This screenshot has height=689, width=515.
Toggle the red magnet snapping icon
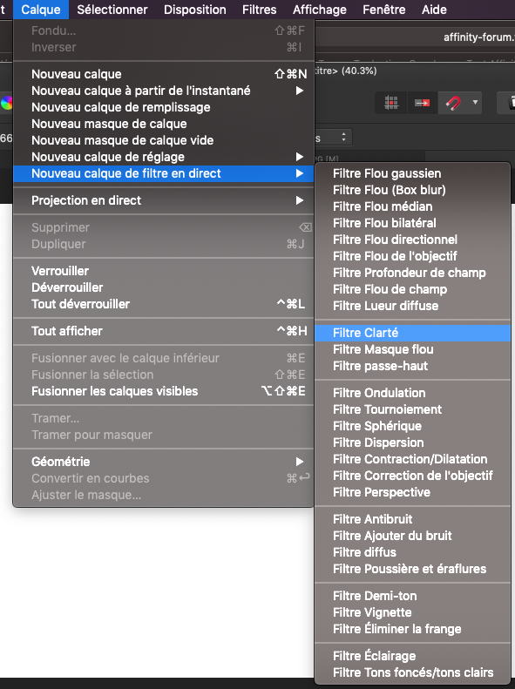(453, 103)
